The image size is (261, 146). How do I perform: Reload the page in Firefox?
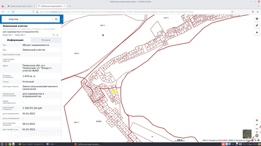tap(13, 12)
